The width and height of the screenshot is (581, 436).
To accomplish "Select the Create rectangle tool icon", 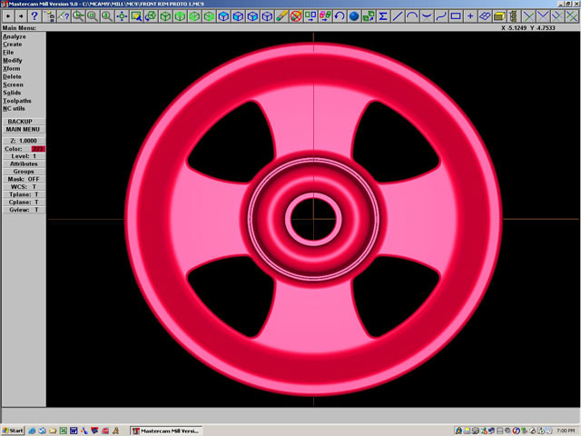I will click(x=456, y=16).
